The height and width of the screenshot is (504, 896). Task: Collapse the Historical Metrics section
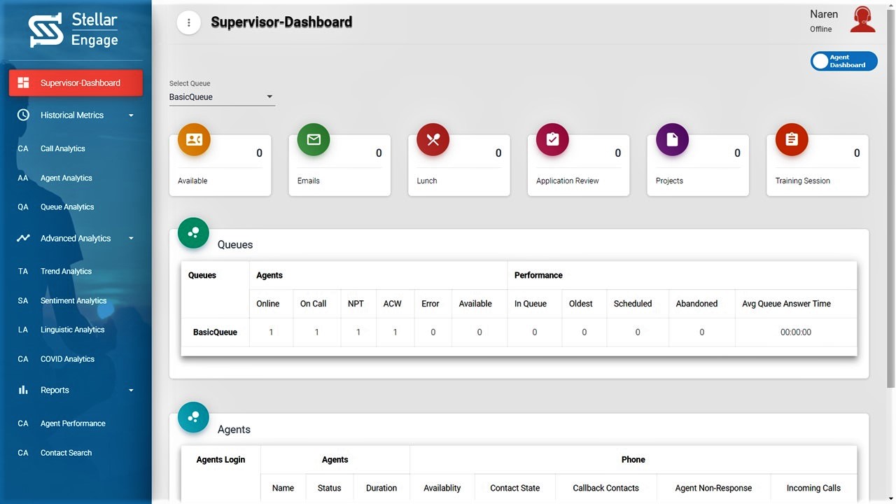[x=131, y=115]
